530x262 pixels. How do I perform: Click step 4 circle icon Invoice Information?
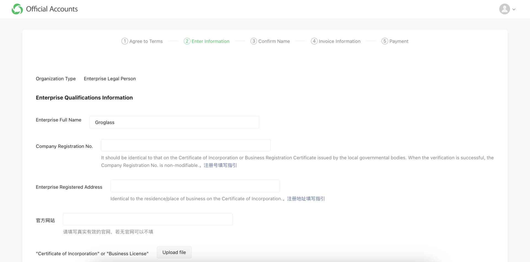click(314, 41)
